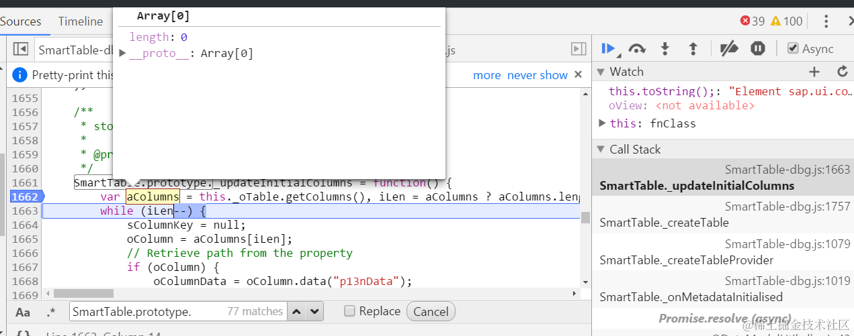Open SmartTable-dbg.js:1019 source link
Screen dimensions: 854x336
click(x=787, y=281)
